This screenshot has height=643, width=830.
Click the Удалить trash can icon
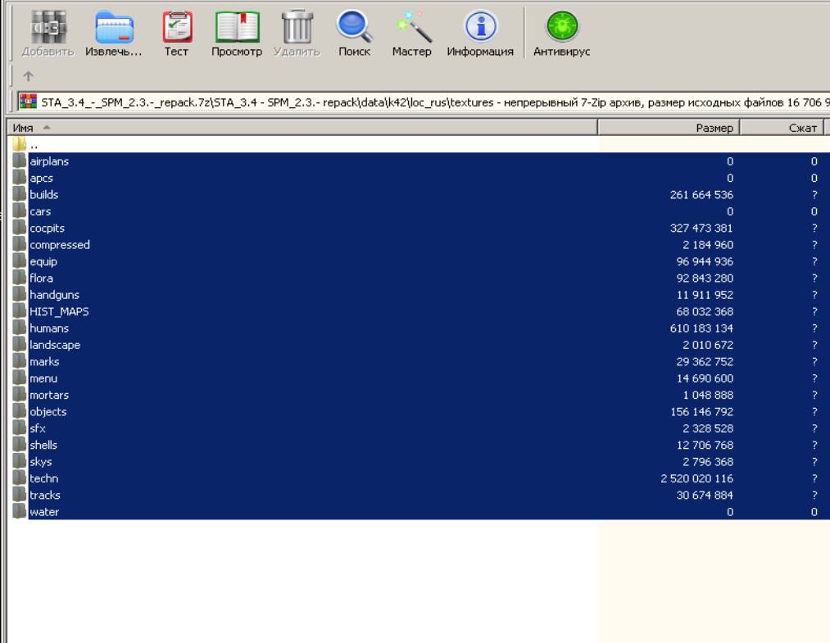(297, 26)
